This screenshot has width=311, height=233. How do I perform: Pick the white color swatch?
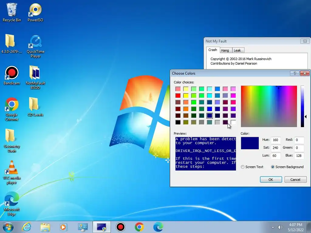(x=233, y=122)
